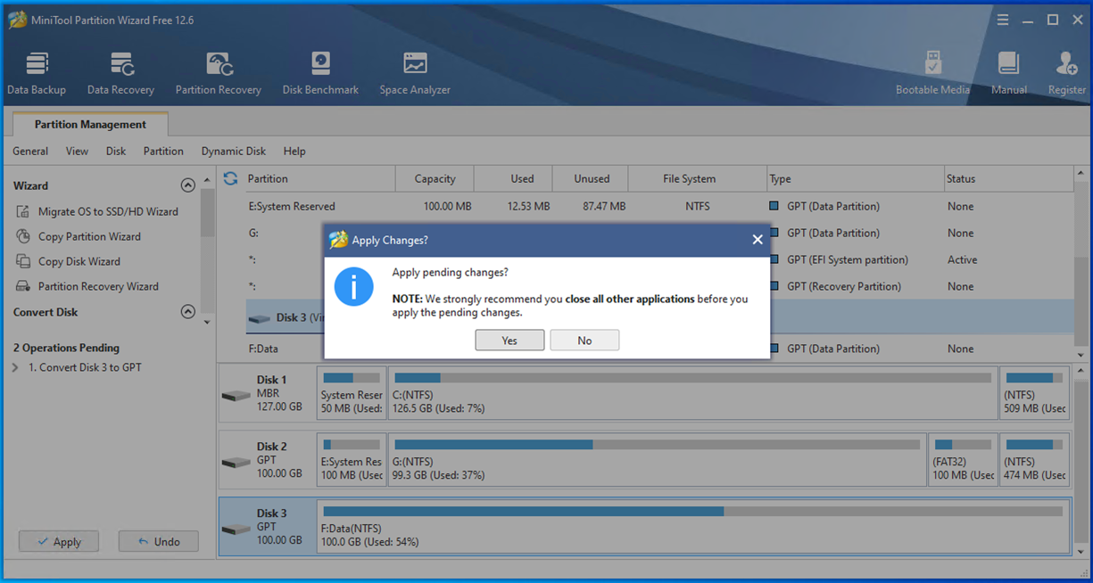Select the E:System Reserved partition row
Viewport: 1093px width, 583px height.
pyautogui.click(x=658, y=206)
